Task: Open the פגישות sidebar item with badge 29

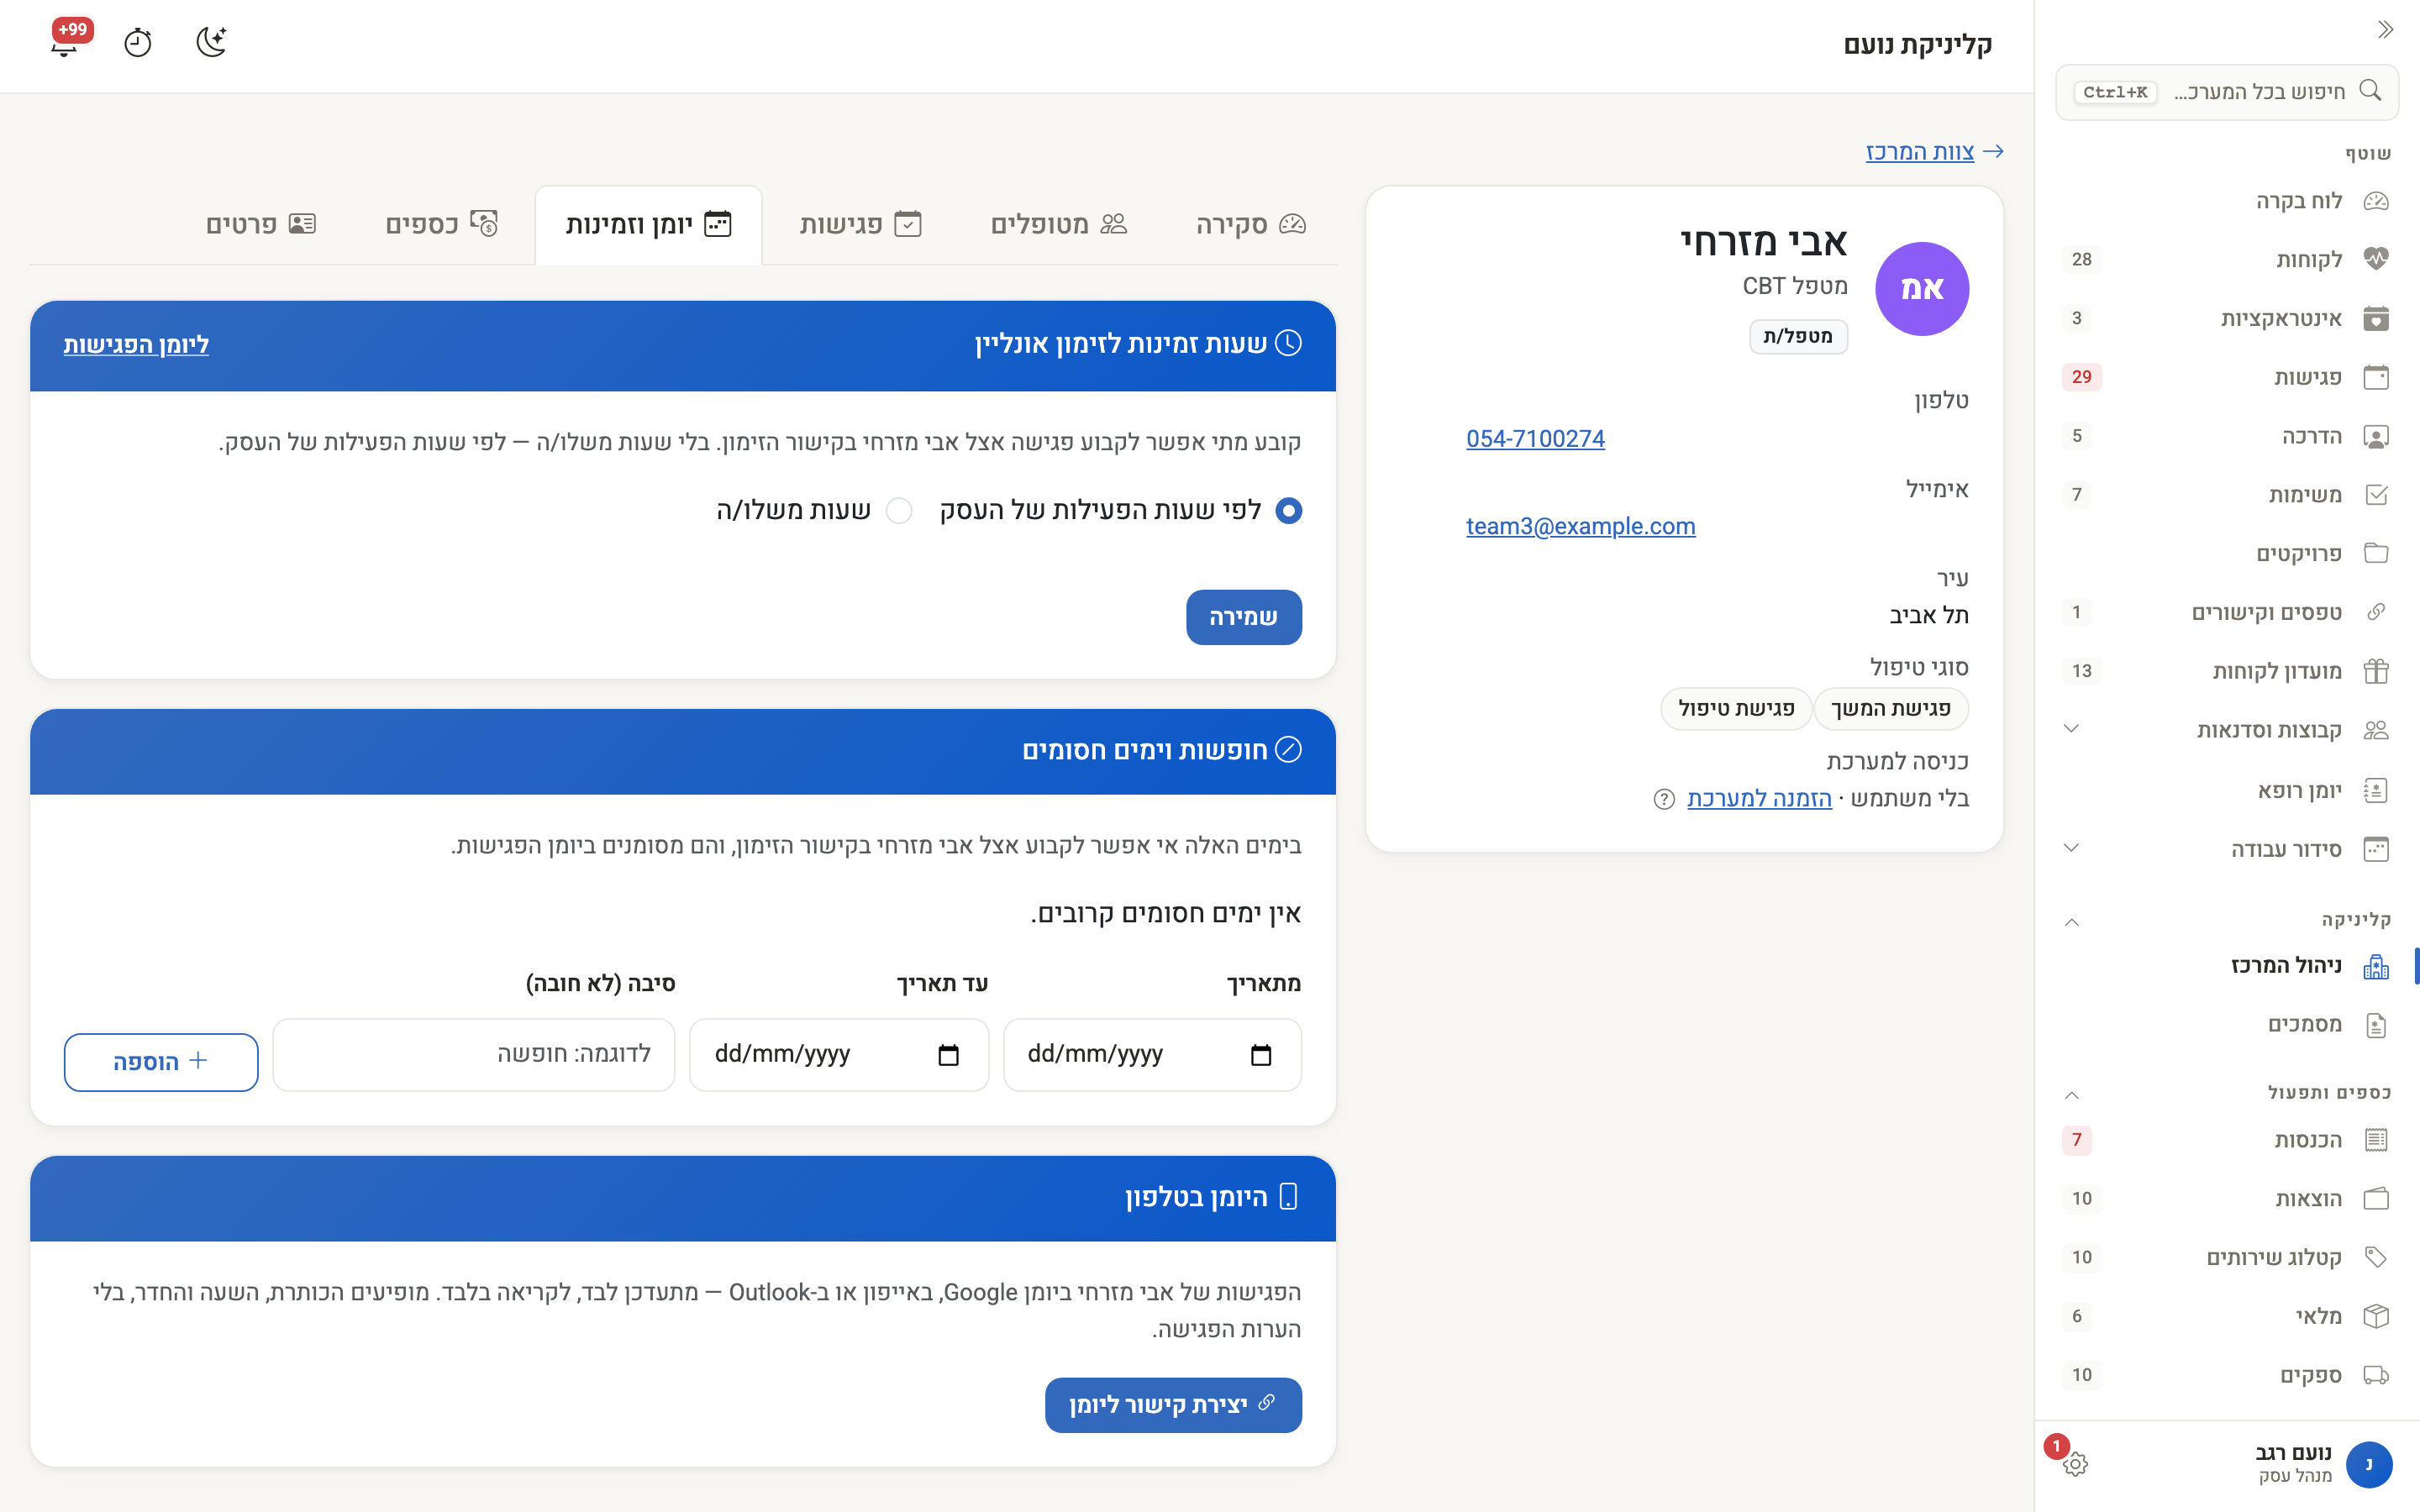Action: click(2226, 377)
